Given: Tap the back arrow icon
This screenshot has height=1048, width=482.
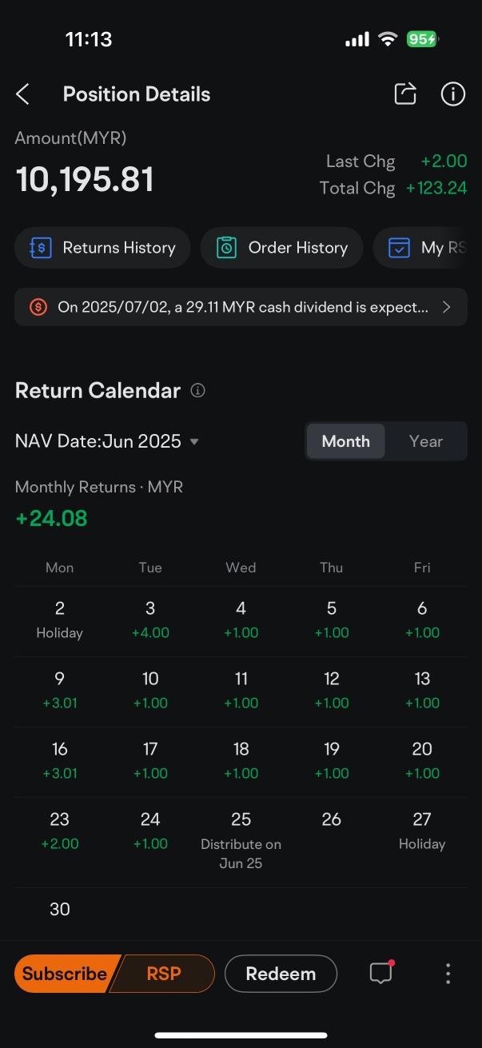Looking at the screenshot, I should coord(22,94).
